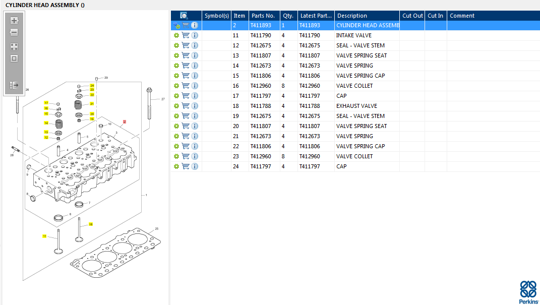Show info for item 12 valve stem seal

[x=195, y=45]
